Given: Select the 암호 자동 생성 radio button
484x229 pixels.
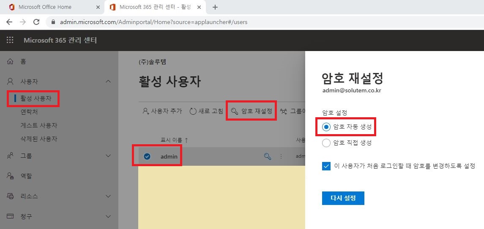Looking at the screenshot, I should click(326, 127).
